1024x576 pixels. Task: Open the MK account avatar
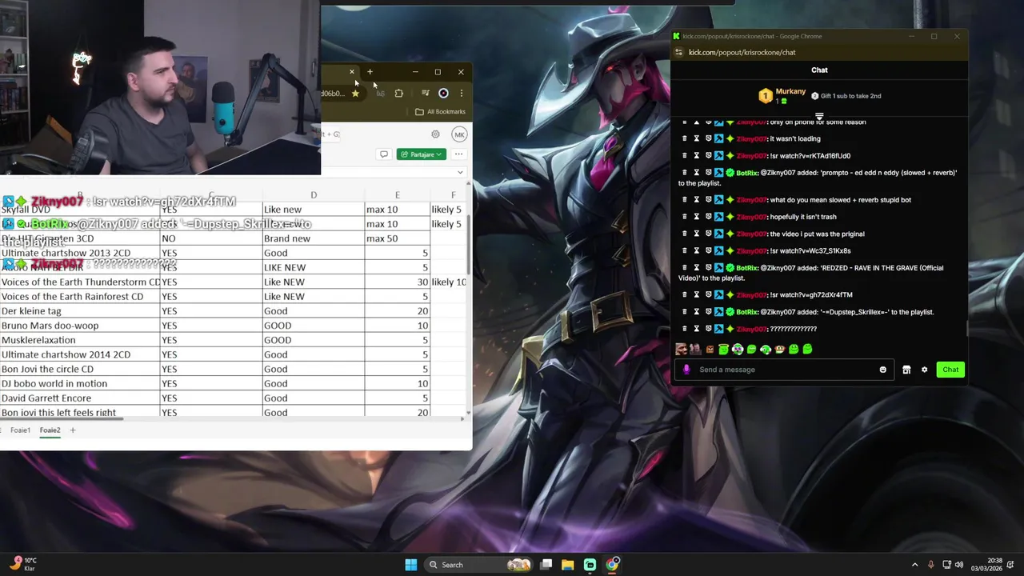click(x=459, y=134)
